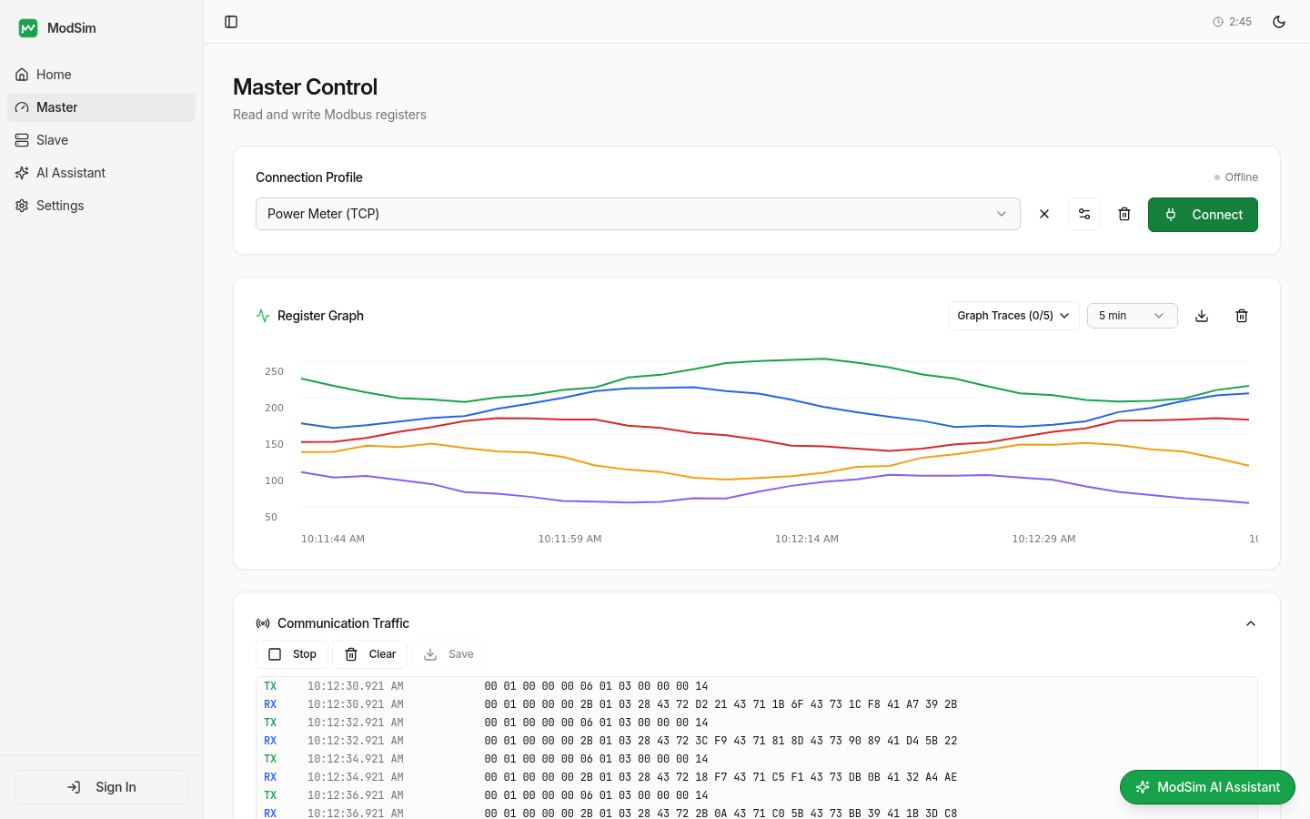
Task: Edit connection profile settings sliders icon
Action: 1084,214
